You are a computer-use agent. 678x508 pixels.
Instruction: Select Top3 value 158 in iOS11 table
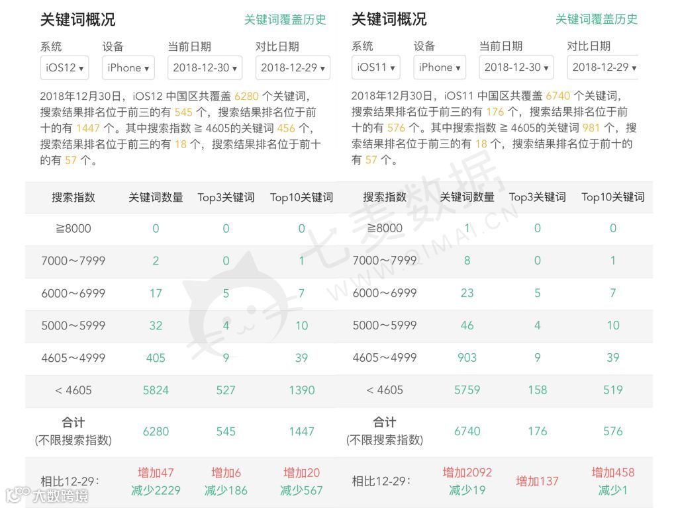(538, 390)
